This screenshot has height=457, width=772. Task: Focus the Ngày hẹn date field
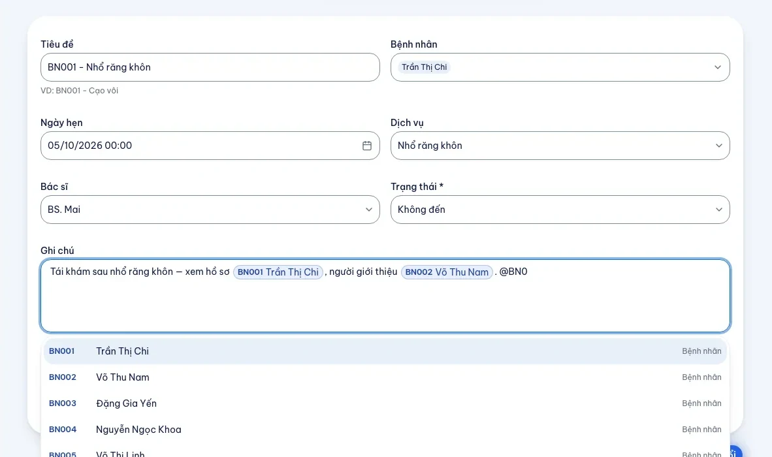210,146
